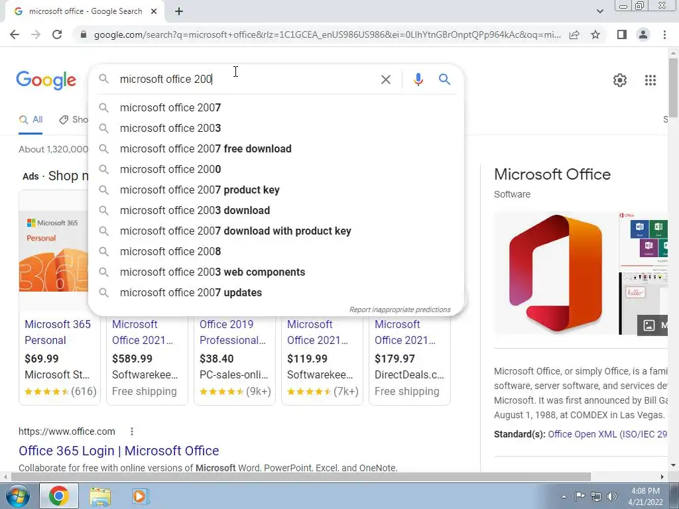
Task: Open the Microsoft 365 Personal ad
Action: [58, 332]
